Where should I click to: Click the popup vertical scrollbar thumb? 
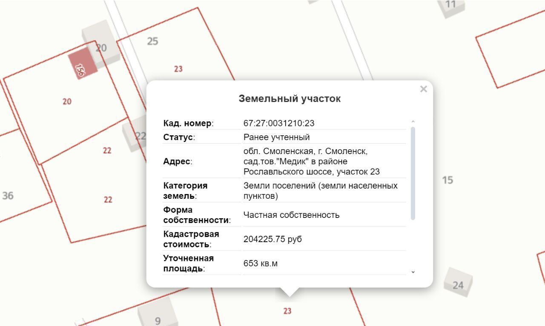(x=413, y=173)
